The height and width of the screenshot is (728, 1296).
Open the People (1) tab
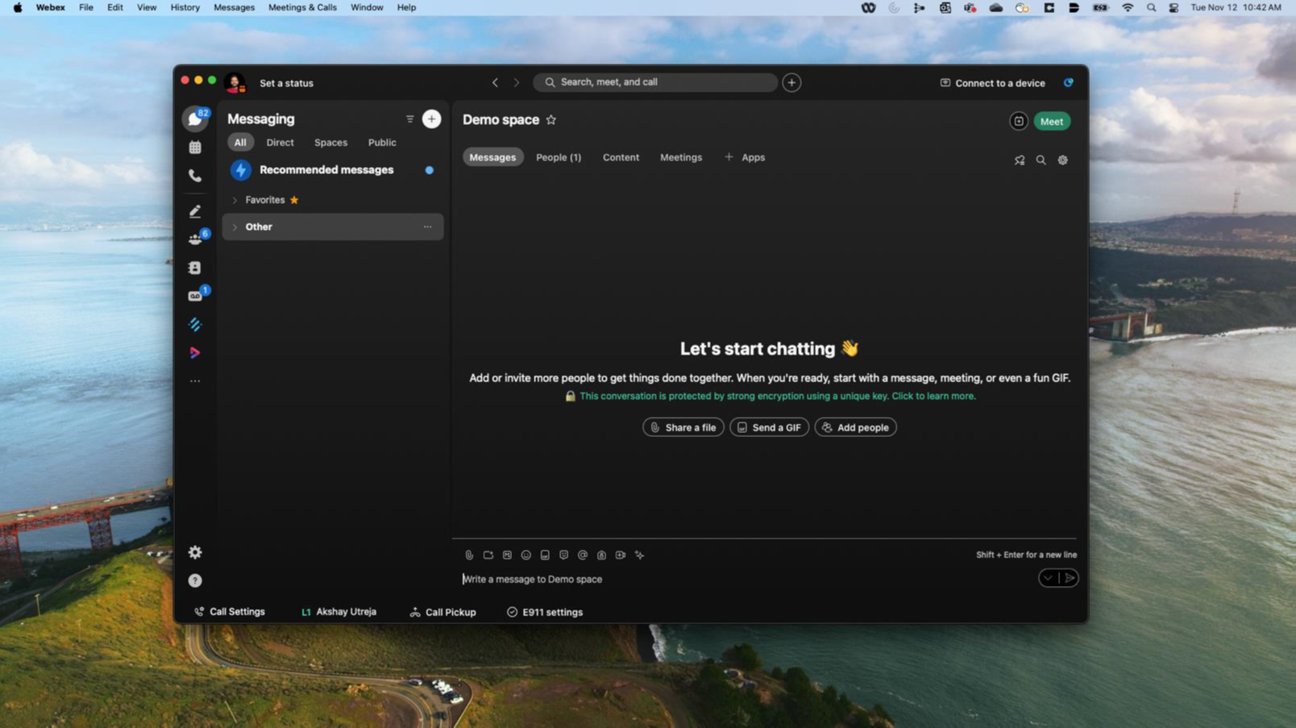tap(559, 157)
